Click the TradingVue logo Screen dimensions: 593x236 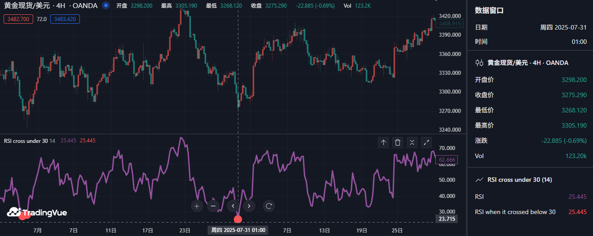pyautogui.click(x=37, y=213)
